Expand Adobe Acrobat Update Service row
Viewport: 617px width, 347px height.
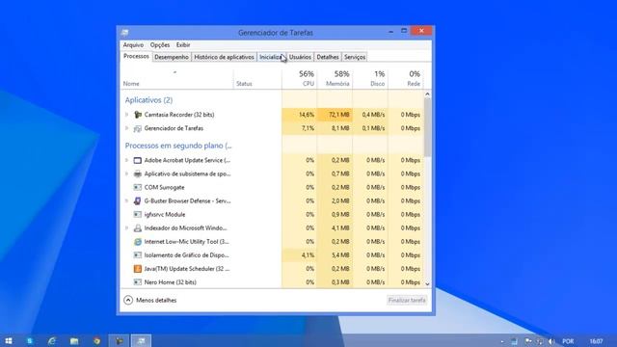pyautogui.click(x=126, y=160)
